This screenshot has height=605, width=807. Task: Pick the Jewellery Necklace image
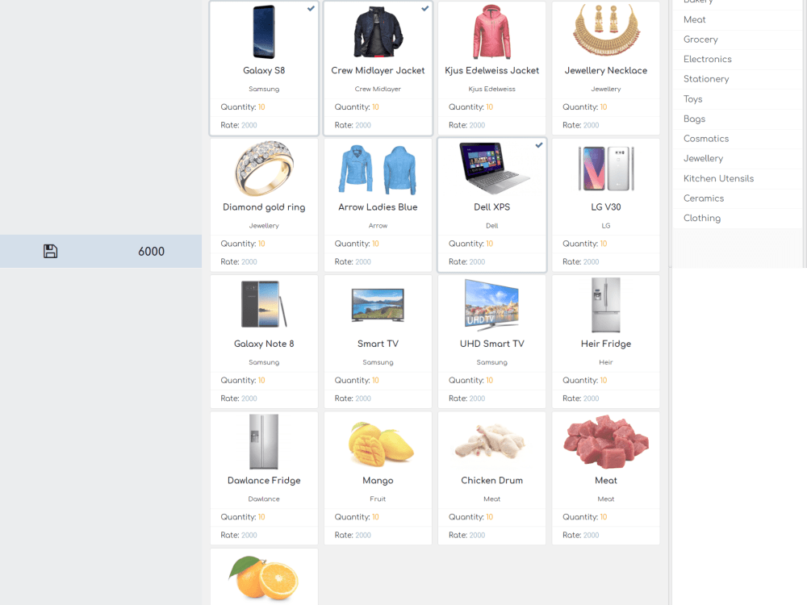[x=606, y=31]
